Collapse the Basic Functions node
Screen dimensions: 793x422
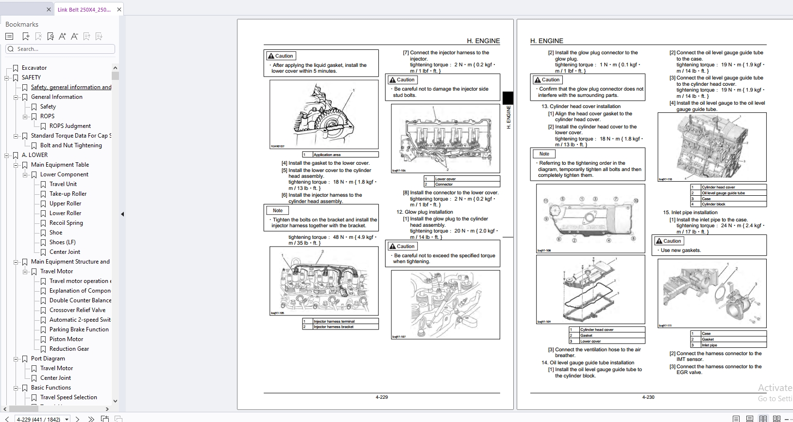pyautogui.click(x=17, y=388)
